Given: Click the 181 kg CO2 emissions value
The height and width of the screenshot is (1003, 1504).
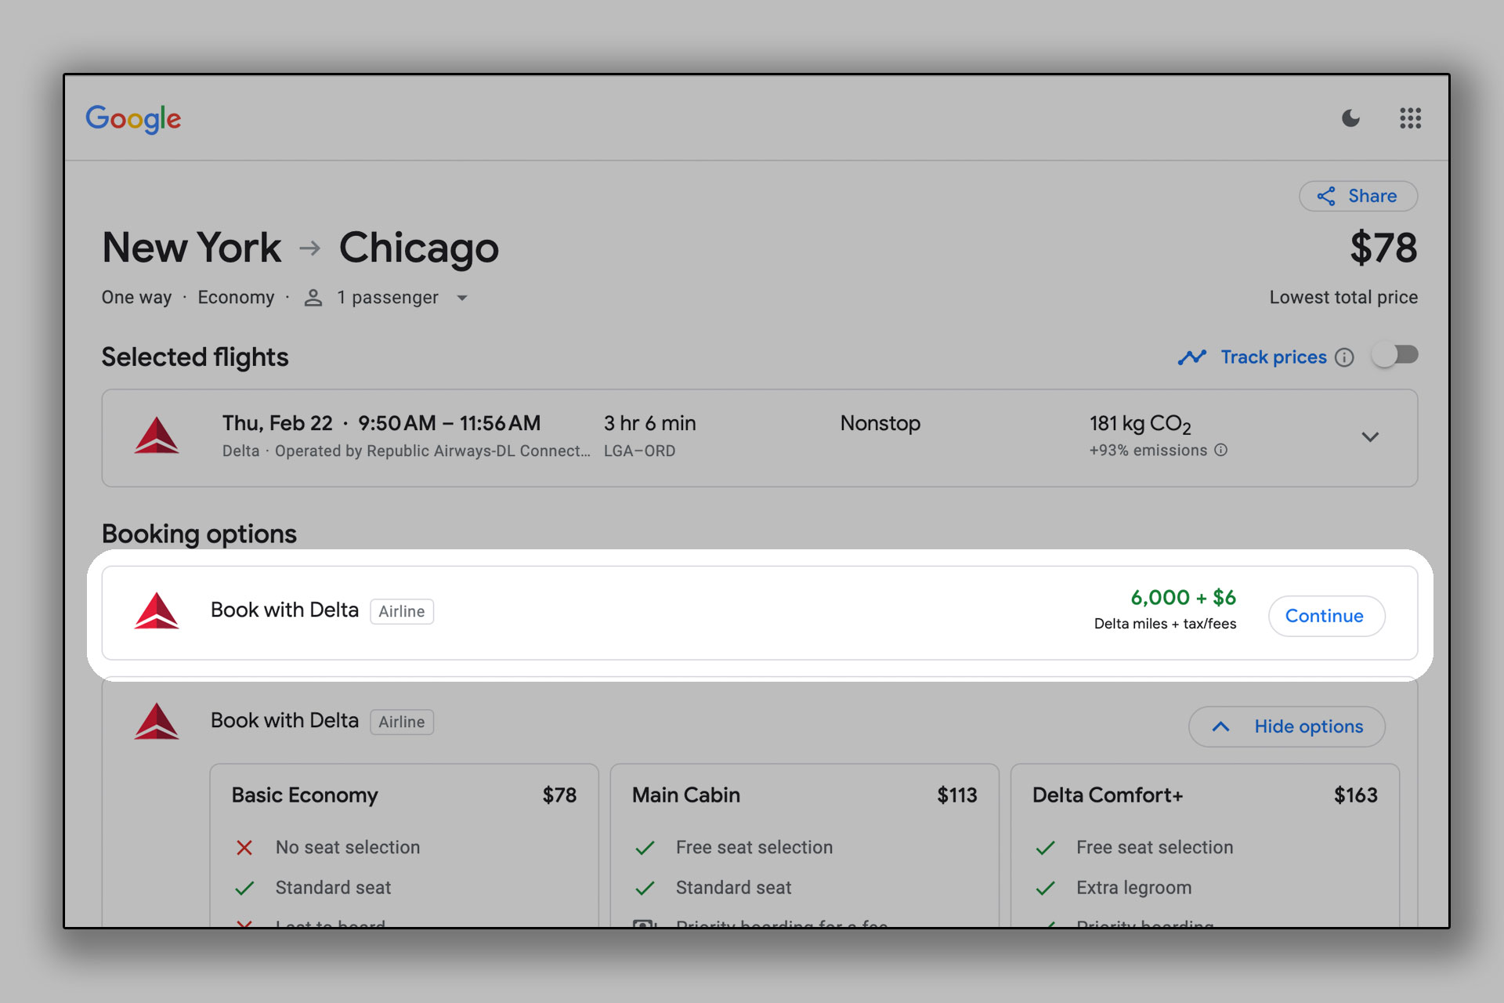Looking at the screenshot, I should 1140,424.
